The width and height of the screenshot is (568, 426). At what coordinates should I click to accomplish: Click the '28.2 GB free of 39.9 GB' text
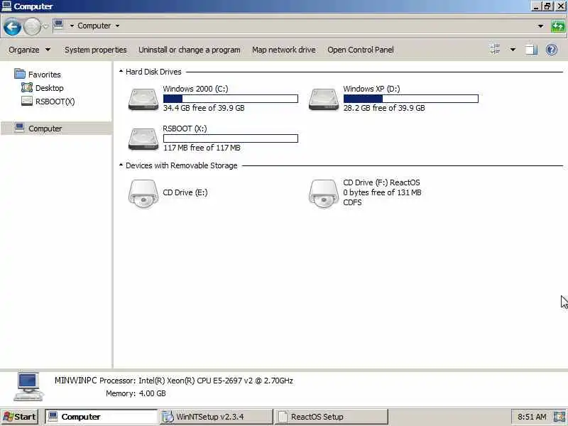tap(384, 108)
